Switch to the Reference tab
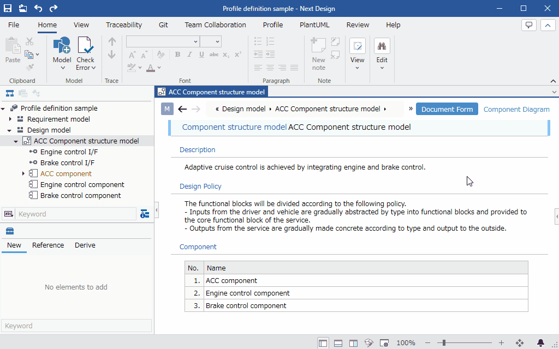This screenshot has height=349, width=559. click(x=48, y=245)
